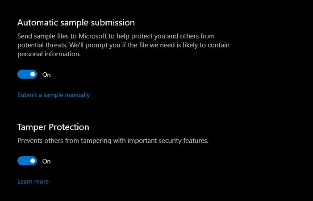Click the 'personal information' text line
The image size is (313, 201).
point(49,54)
